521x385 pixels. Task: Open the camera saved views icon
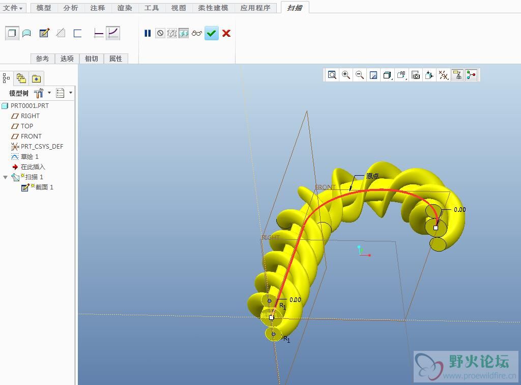tap(415, 75)
